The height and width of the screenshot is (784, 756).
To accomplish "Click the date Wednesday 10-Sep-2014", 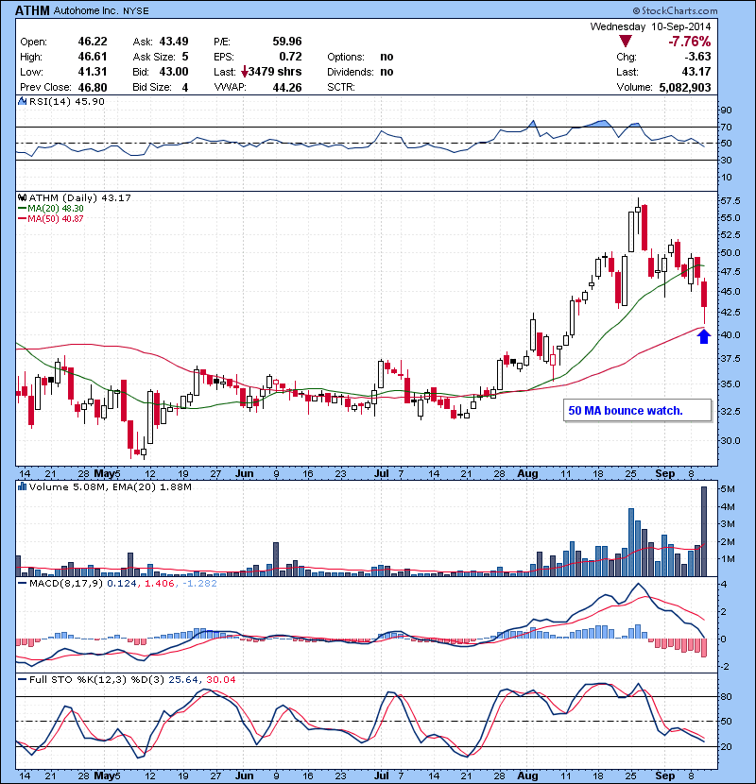I will (650, 26).
